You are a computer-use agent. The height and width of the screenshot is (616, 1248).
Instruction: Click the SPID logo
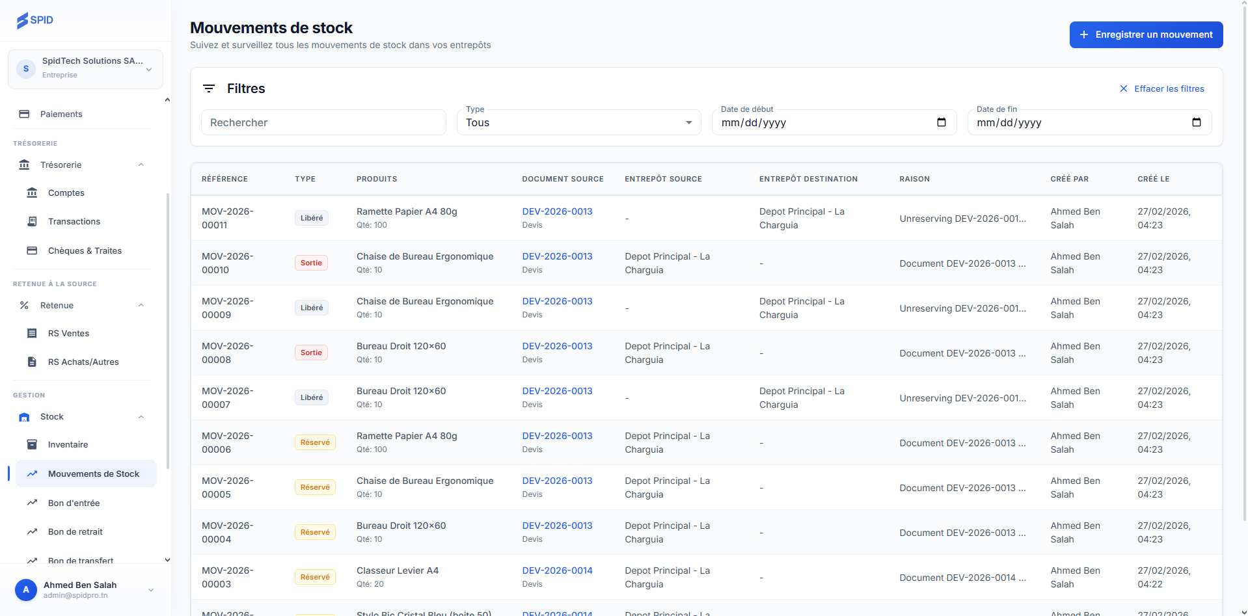pos(35,20)
